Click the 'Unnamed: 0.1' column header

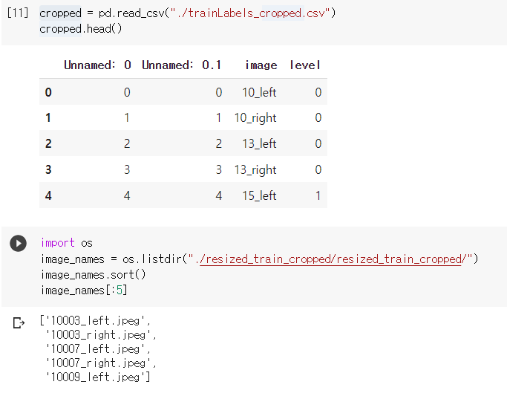point(181,65)
